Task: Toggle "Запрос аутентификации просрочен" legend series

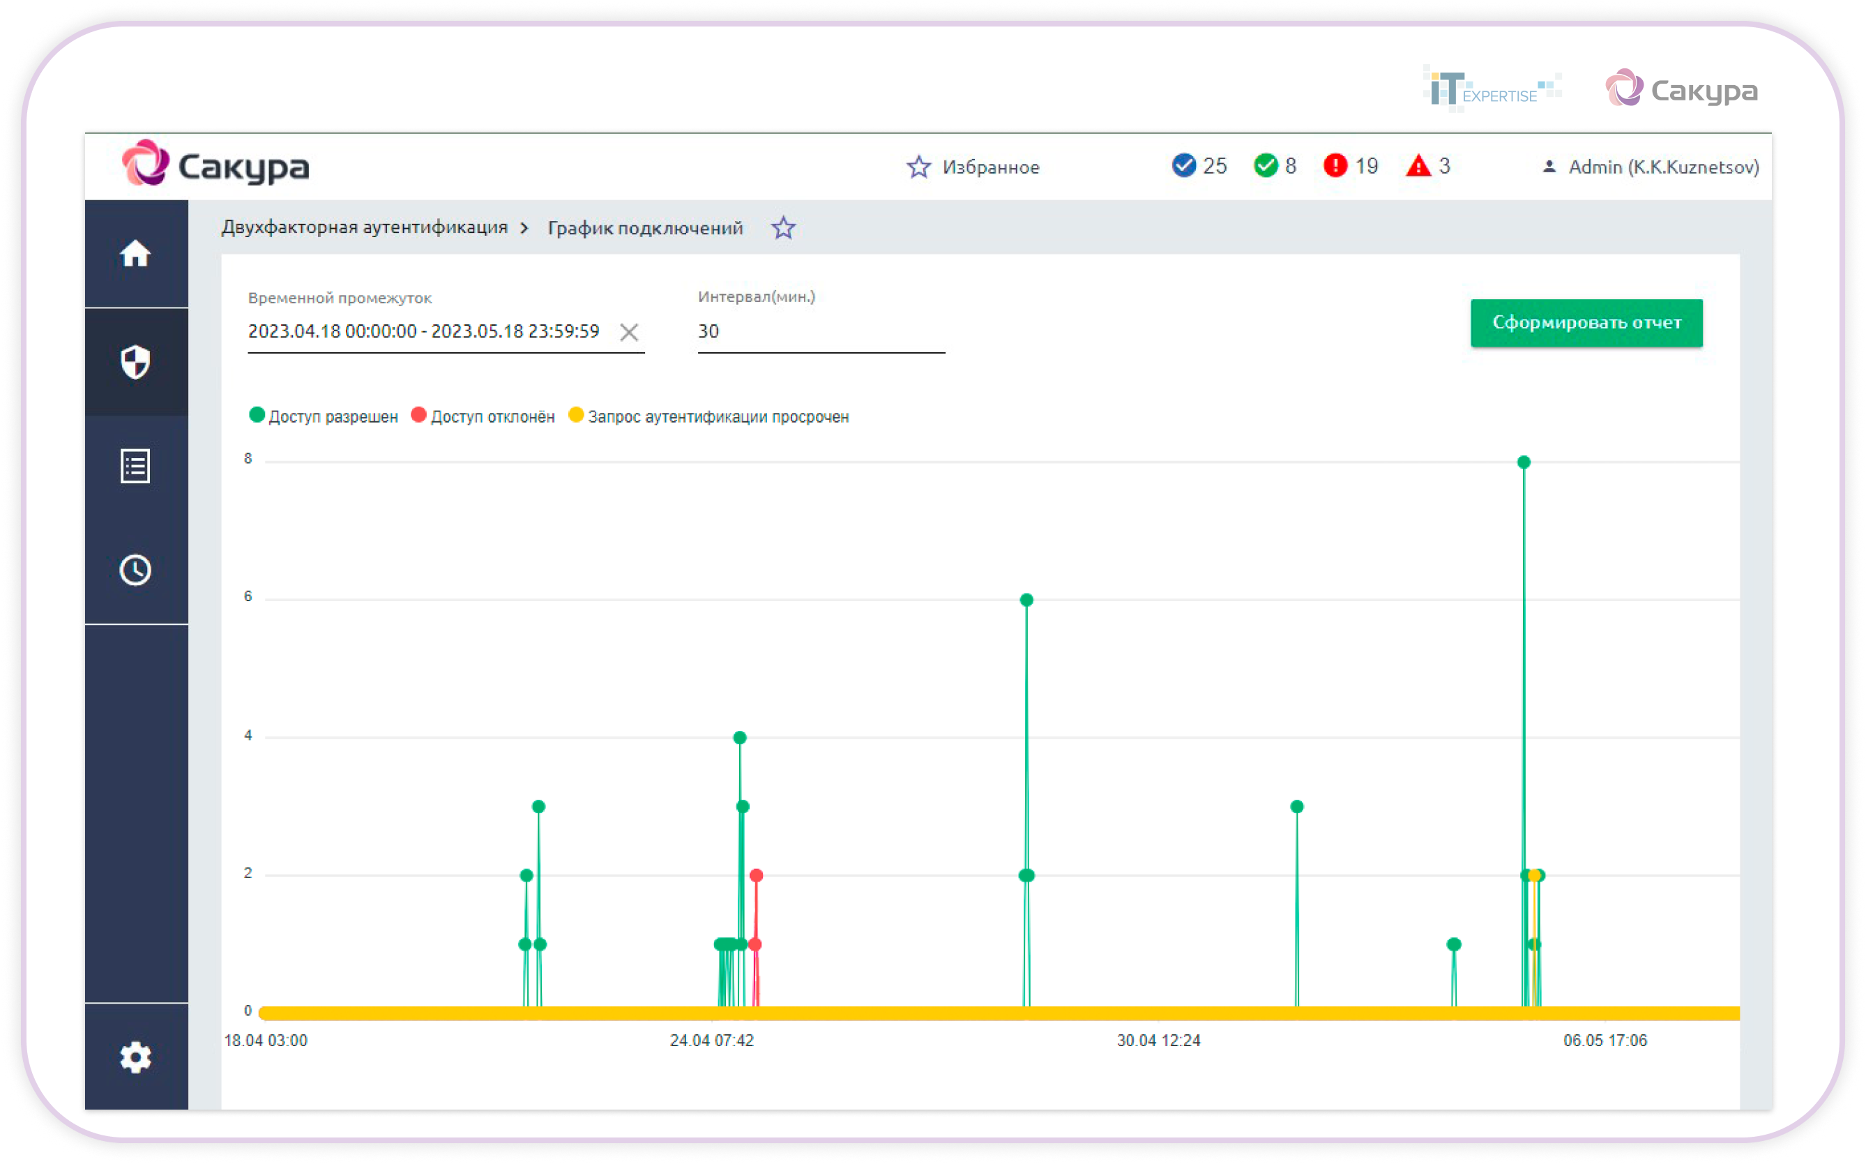Action: click(708, 416)
